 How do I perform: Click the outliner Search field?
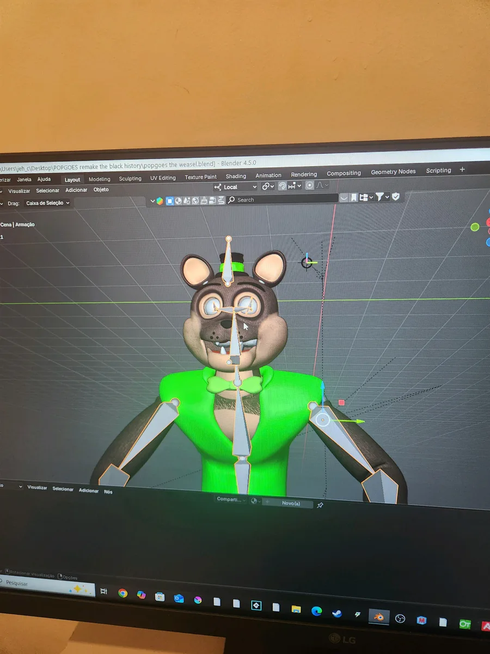[x=281, y=199]
